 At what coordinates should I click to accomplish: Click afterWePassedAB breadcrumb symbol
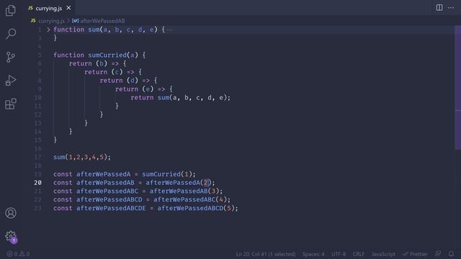(x=102, y=21)
